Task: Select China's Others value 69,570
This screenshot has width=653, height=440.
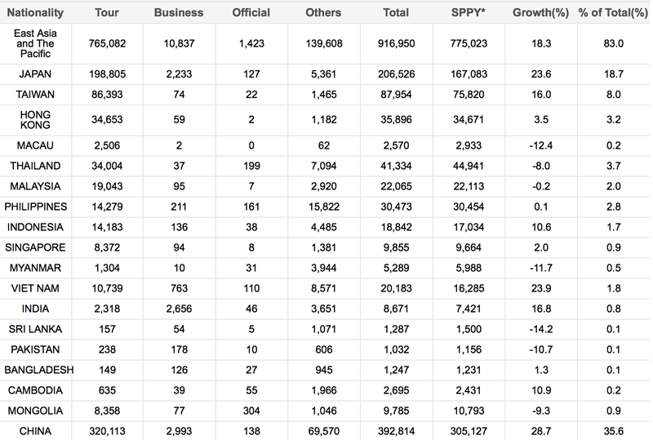Action: [x=323, y=431]
